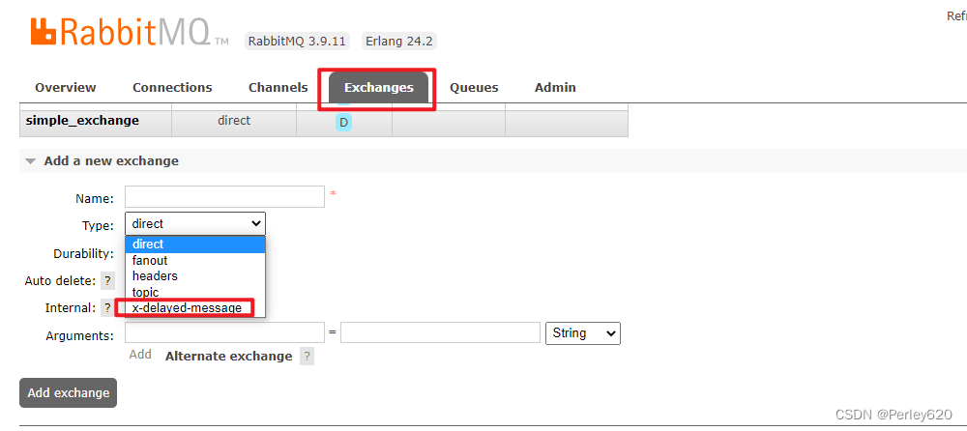Open the Type dropdown showing direct

(195, 223)
